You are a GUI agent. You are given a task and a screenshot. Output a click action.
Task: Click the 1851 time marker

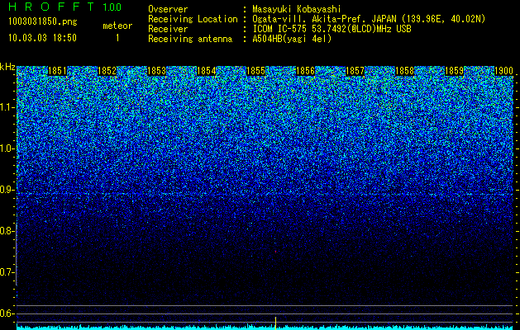57,71
